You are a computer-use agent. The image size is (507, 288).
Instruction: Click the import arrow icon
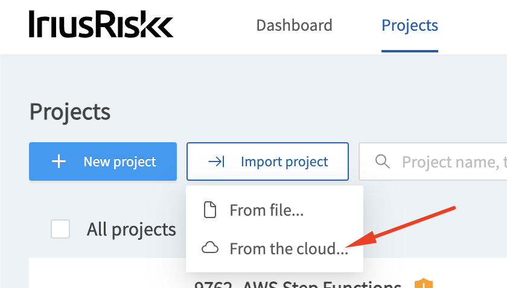pyautogui.click(x=216, y=161)
